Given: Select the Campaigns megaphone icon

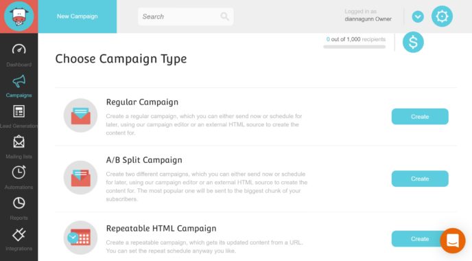Looking at the screenshot, I should point(19,81).
